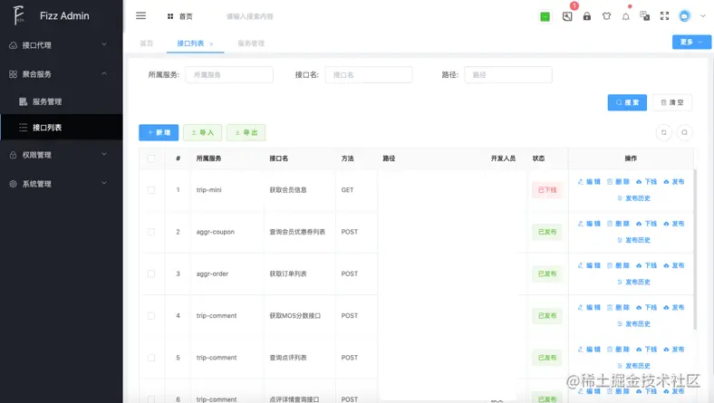Click 发布 for the 查询会员优惠券列表 row
The width and height of the screenshot is (714, 403).
point(674,224)
